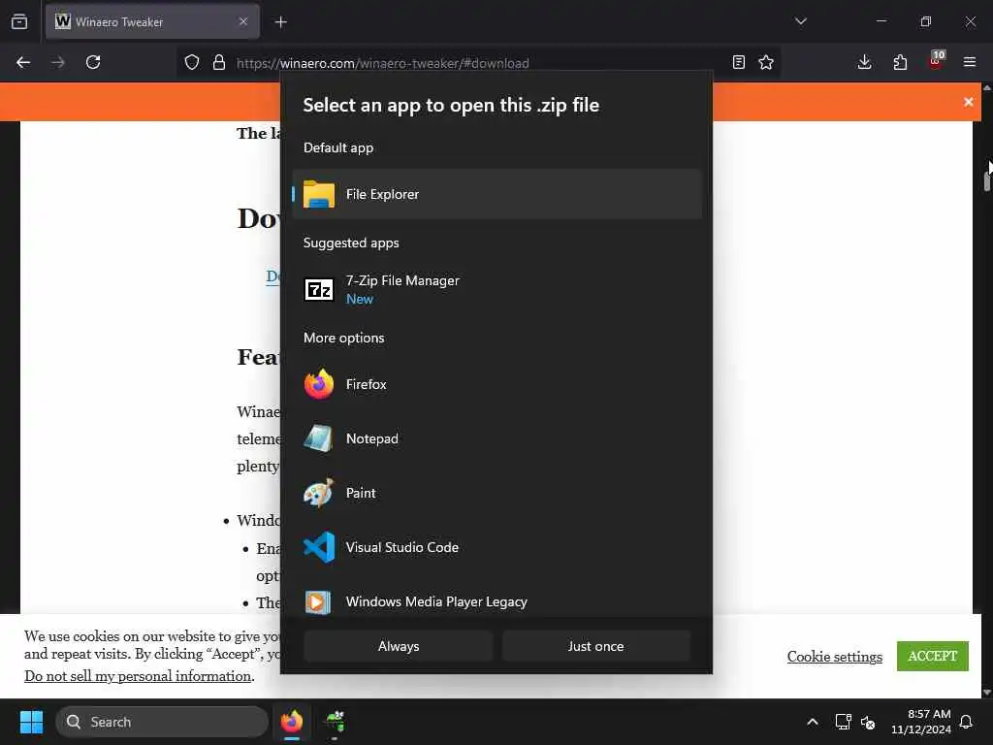Click the 'More options' heading
This screenshot has height=745, width=993.
344,338
